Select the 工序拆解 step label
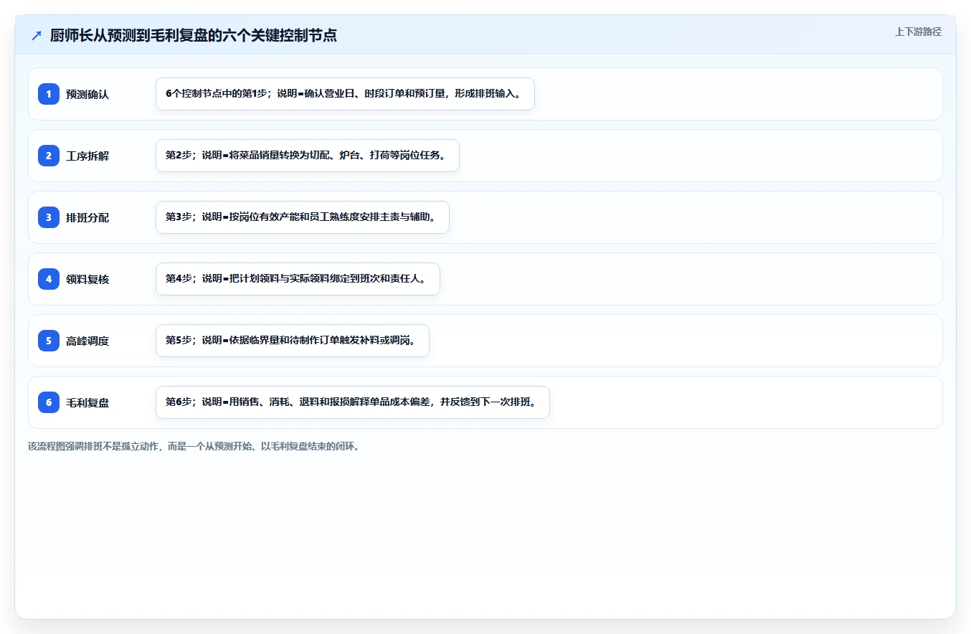 (87, 156)
